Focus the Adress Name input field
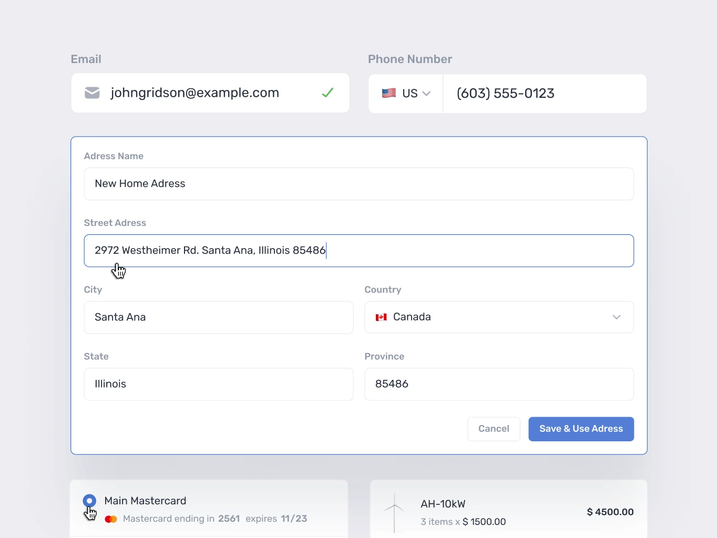The height and width of the screenshot is (538, 717). [358, 184]
